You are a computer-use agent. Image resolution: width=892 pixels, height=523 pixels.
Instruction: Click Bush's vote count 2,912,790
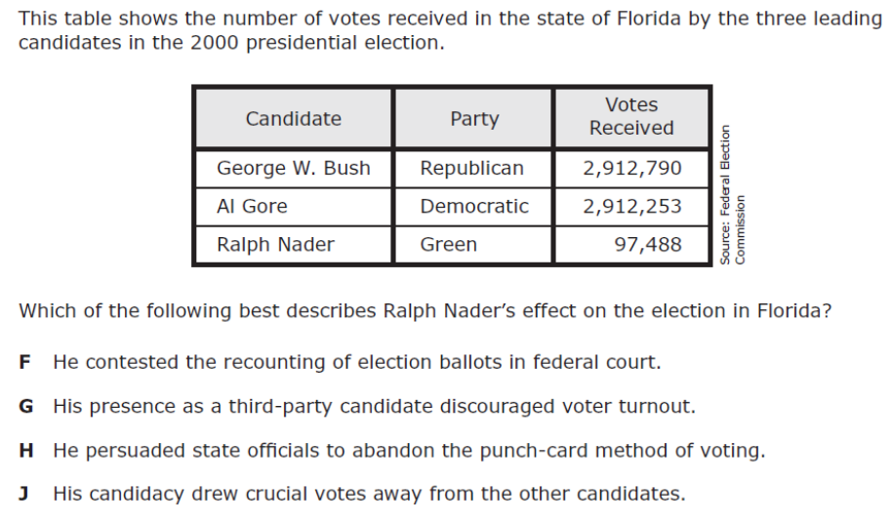(x=632, y=168)
